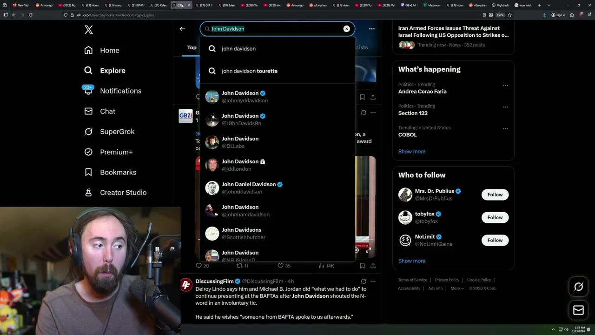Image resolution: width=595 pixels, height=335 pixels.
Task: View analytics showing 14K views
Action: pyautogui.click(x=326, y=266)
